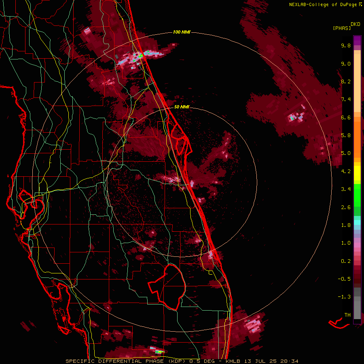Select the yellow color bar segment
Screen dimensions: 364x364
pos(357,173)
